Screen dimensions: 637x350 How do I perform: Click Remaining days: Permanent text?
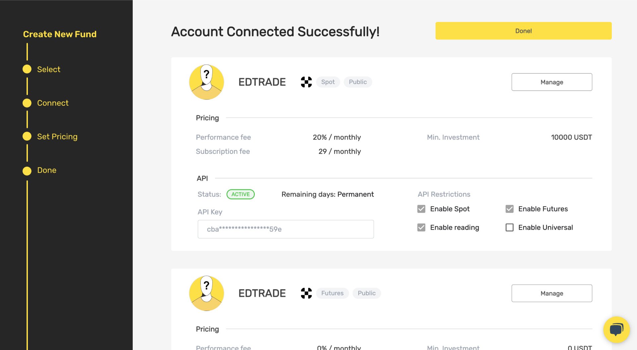tap(327, 194)
